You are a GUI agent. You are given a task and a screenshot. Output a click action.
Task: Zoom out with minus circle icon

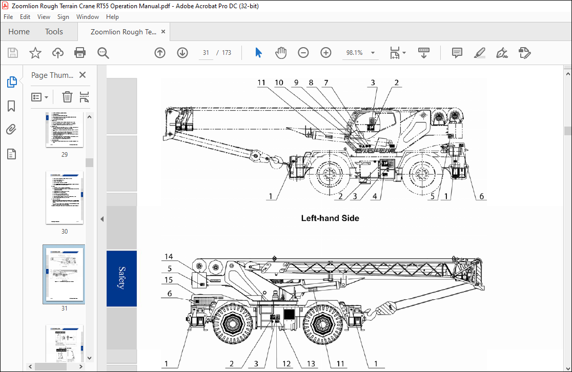[303, 53]
